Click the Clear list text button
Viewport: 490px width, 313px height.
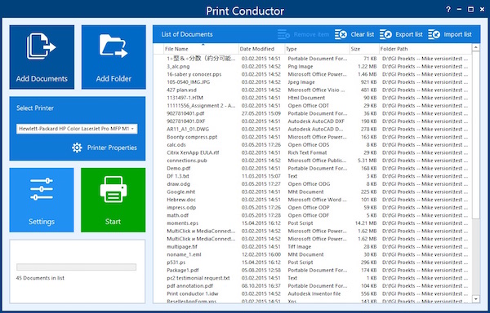(x=362, y=34)
